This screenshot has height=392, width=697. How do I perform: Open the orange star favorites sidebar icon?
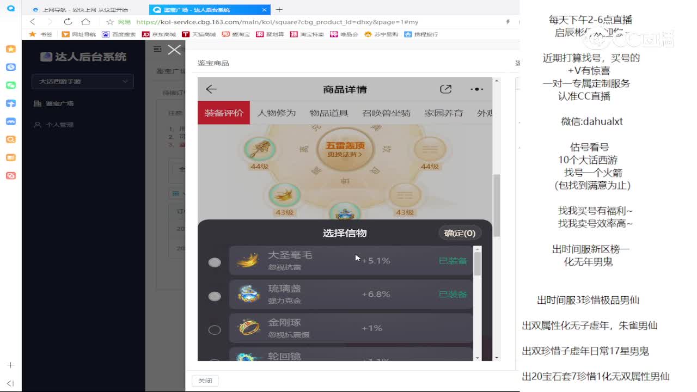coord(10,49)
